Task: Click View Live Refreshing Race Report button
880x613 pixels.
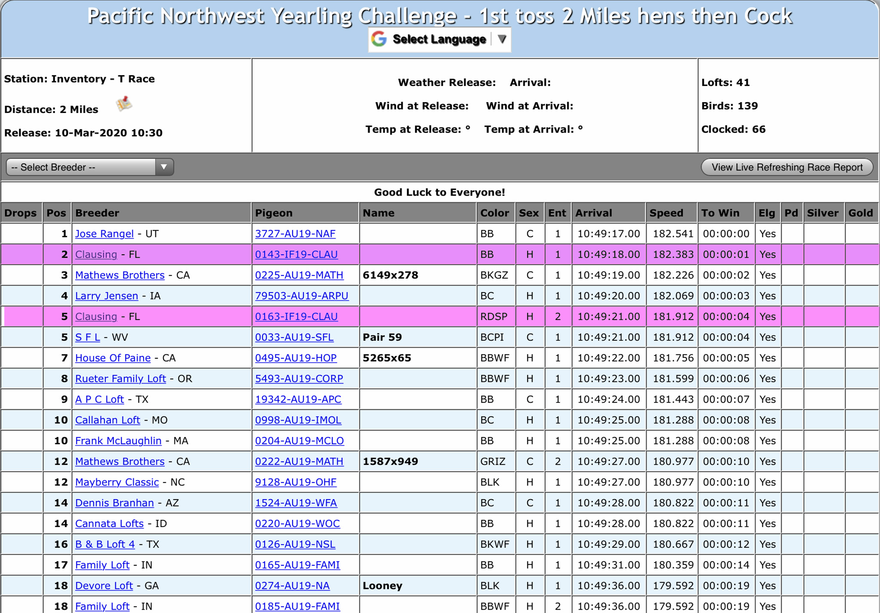Action: point(787,167)
